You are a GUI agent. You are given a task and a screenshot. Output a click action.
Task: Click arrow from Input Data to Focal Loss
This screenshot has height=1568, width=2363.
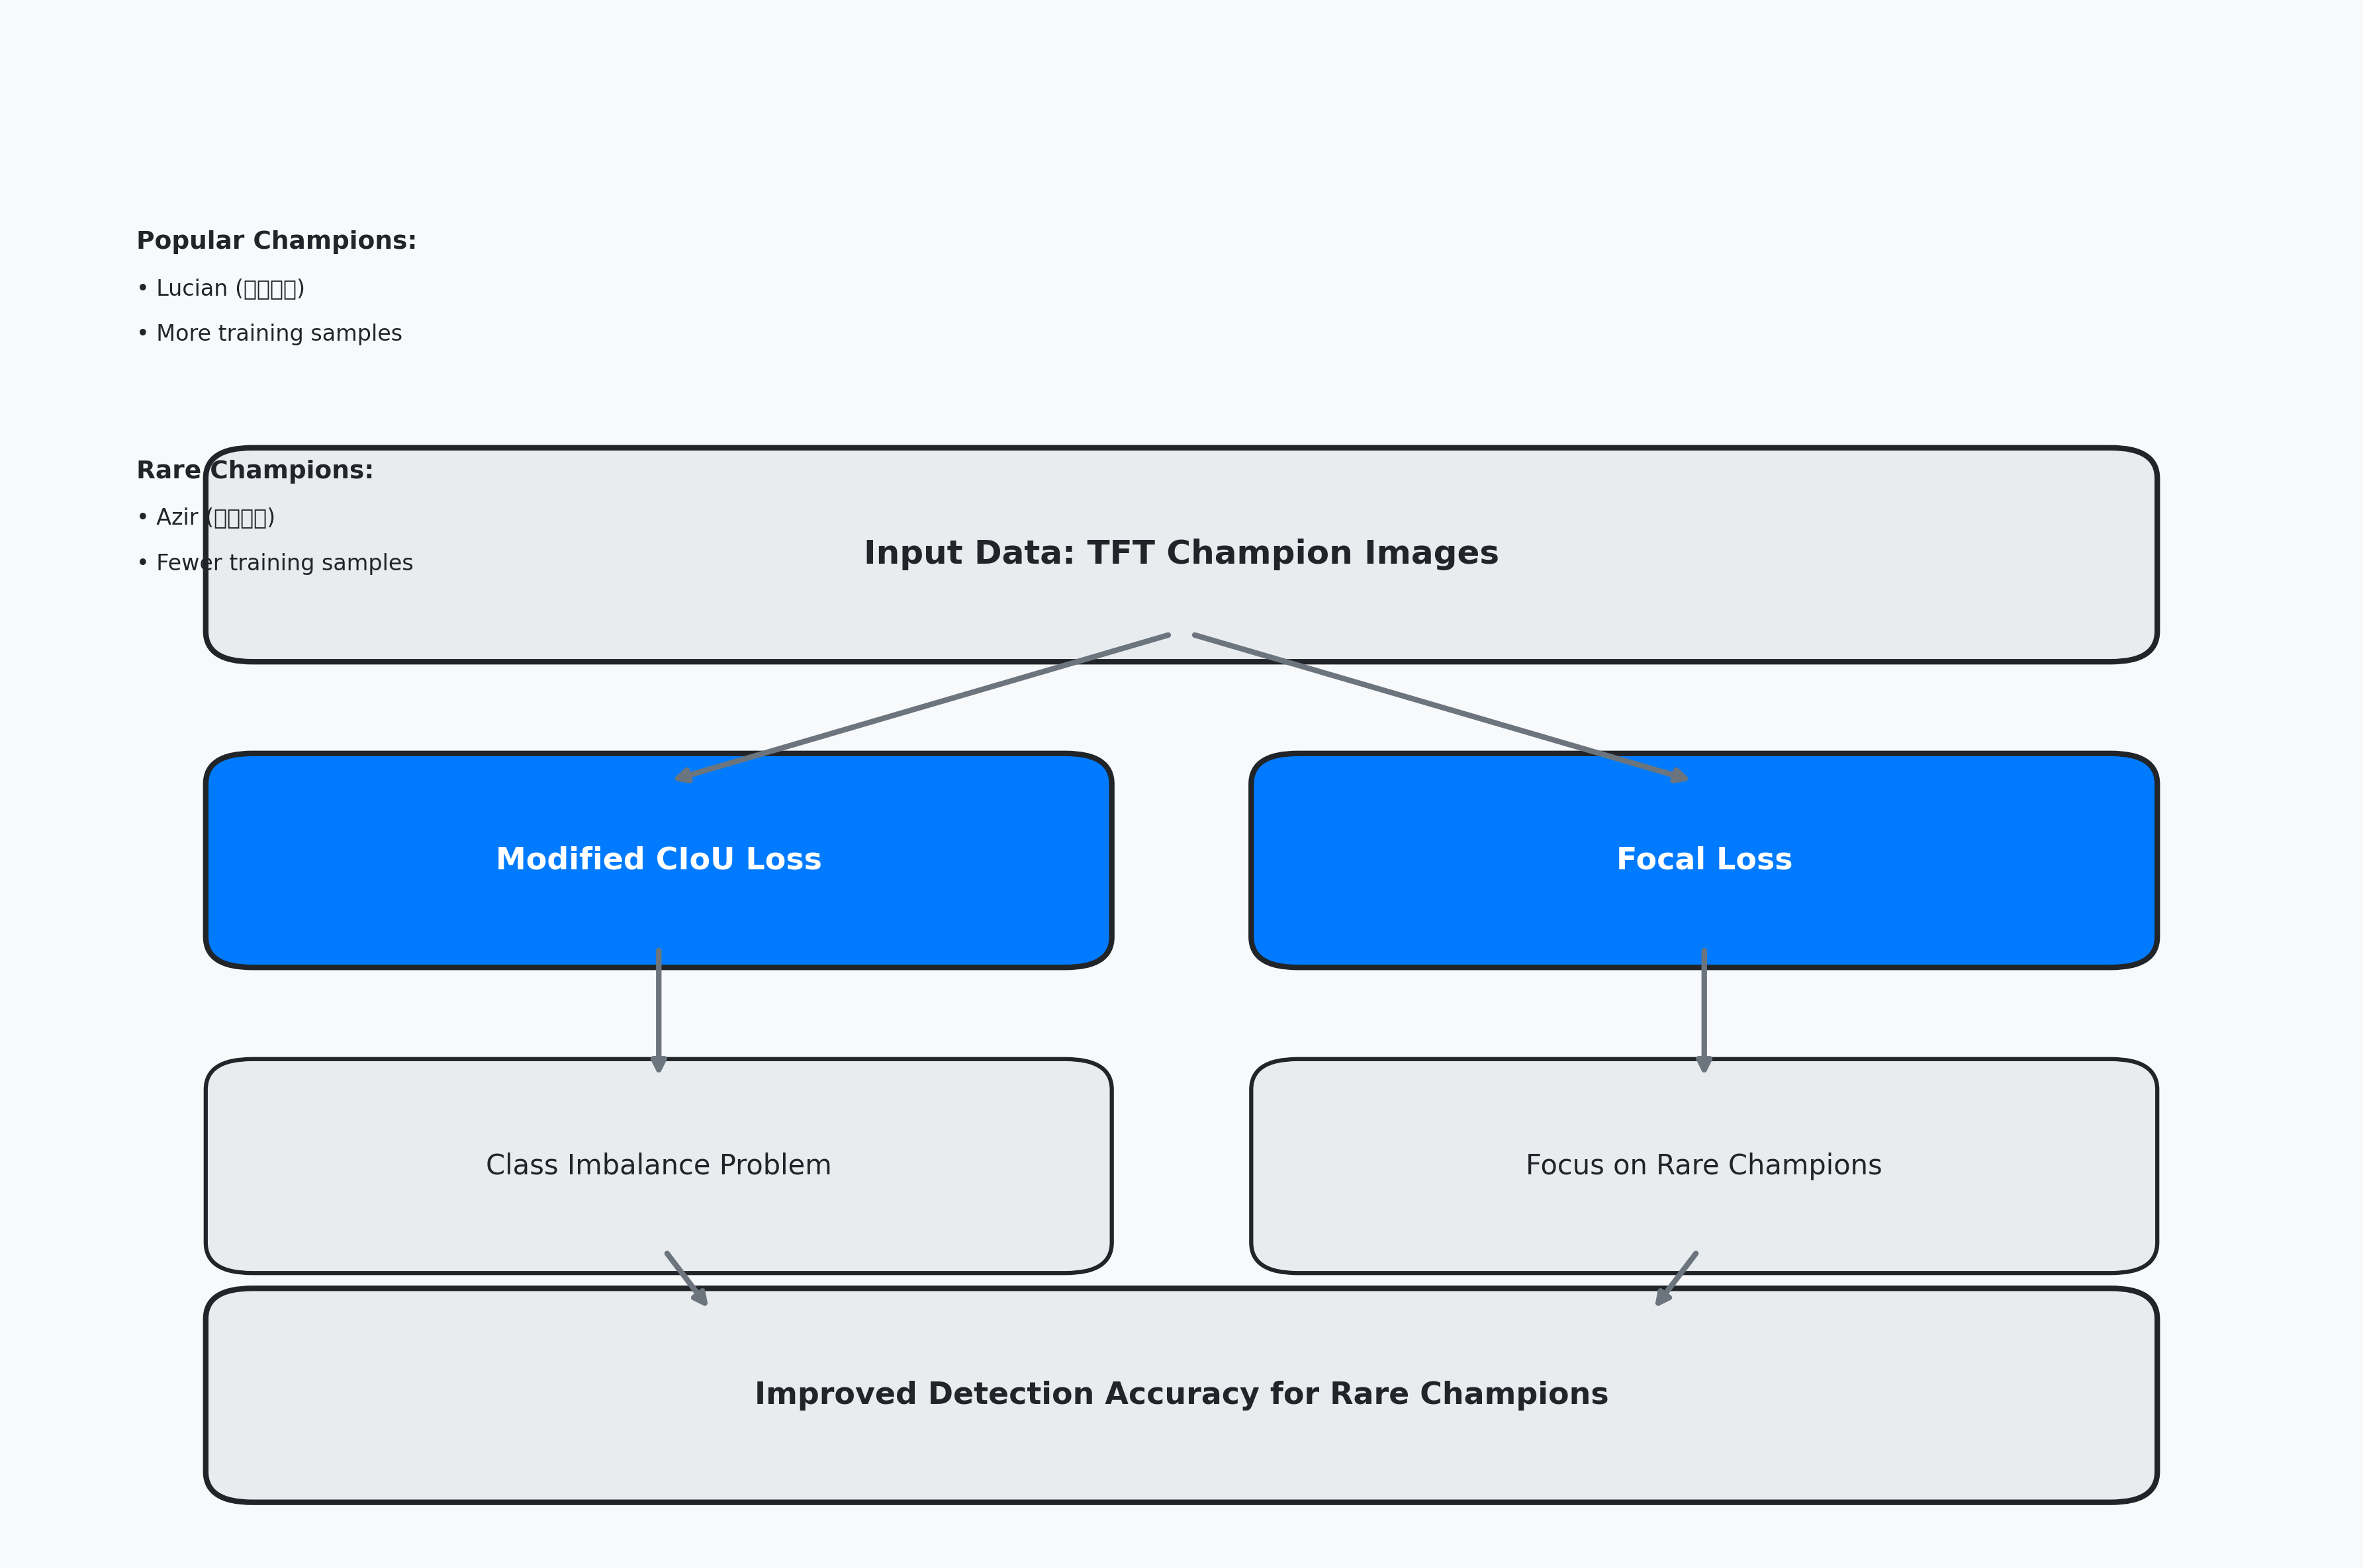pyautogui.click(x=1440, y=707)
